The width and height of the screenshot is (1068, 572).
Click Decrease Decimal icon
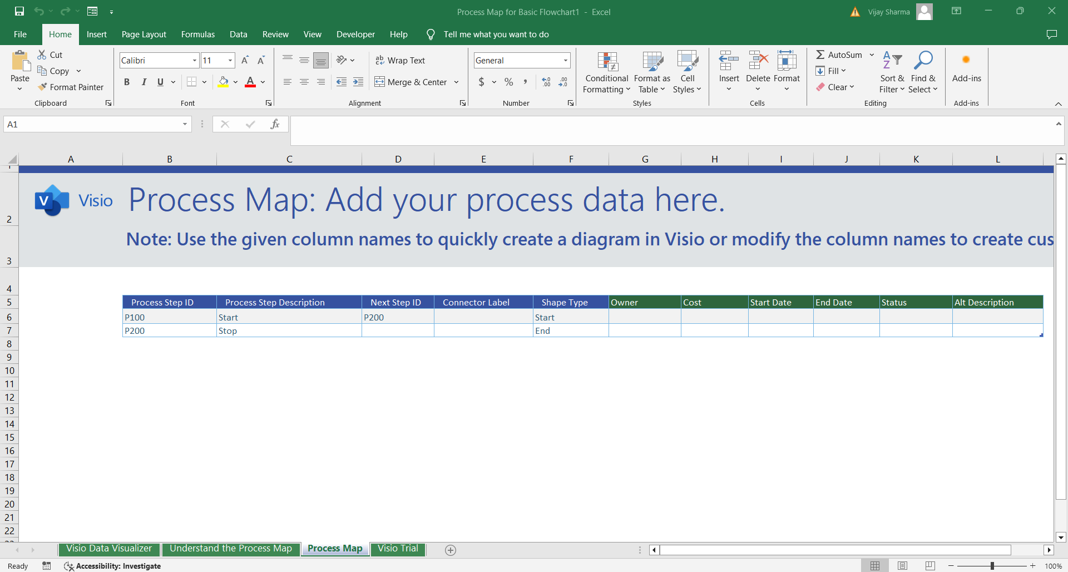(x=563, y=82)
